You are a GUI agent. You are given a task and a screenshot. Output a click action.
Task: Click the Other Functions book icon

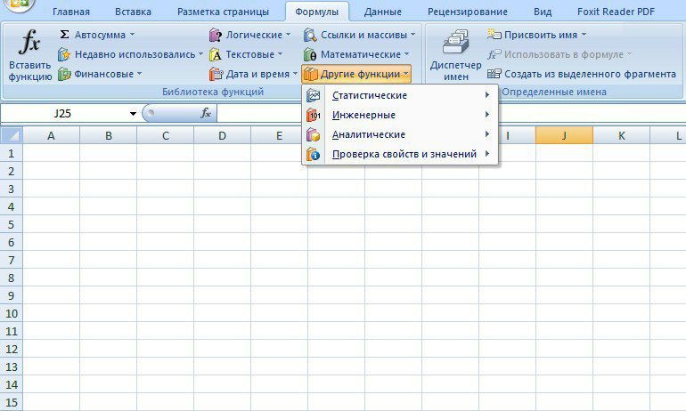click(311, 74)
